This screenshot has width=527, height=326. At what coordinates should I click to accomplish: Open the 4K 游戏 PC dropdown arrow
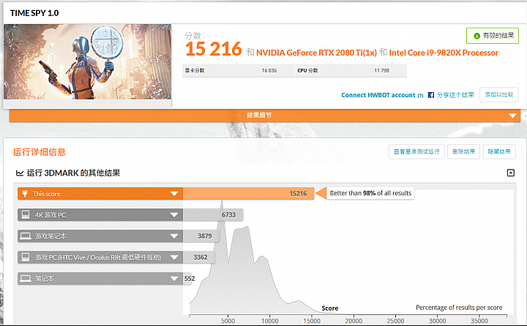[174, 215]
